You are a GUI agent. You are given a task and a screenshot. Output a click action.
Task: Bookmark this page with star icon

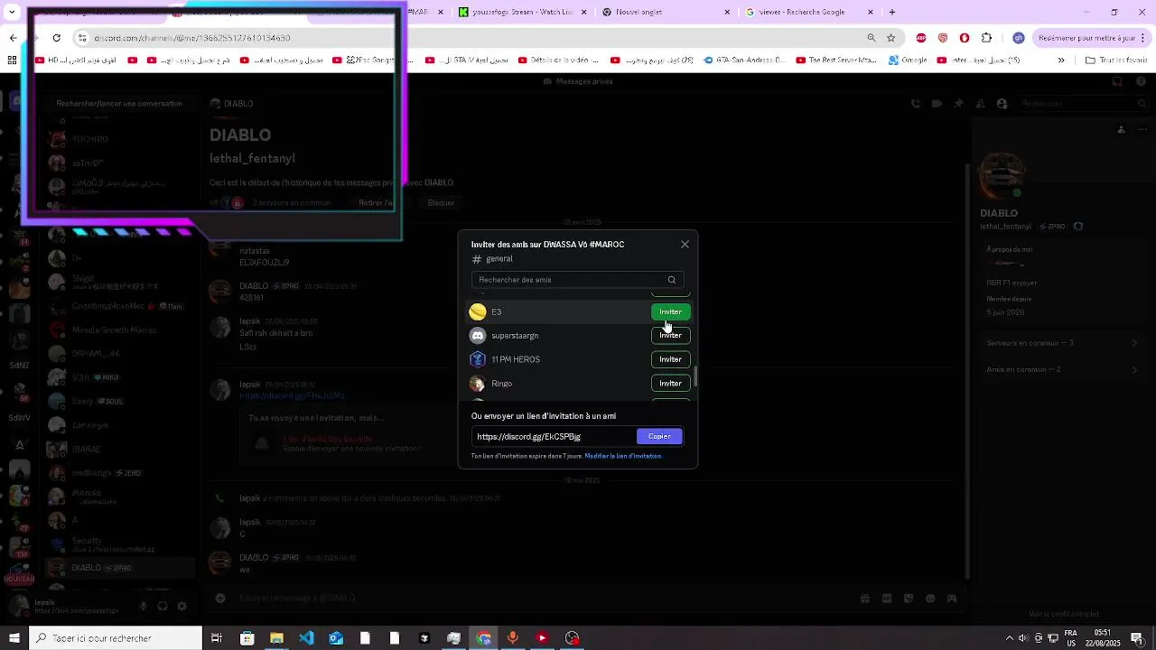[891, 38]
